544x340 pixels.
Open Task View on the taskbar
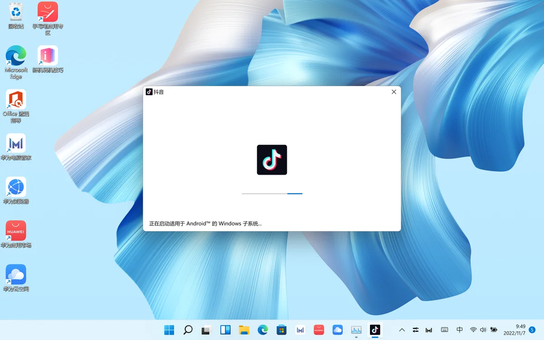[207, 330]
